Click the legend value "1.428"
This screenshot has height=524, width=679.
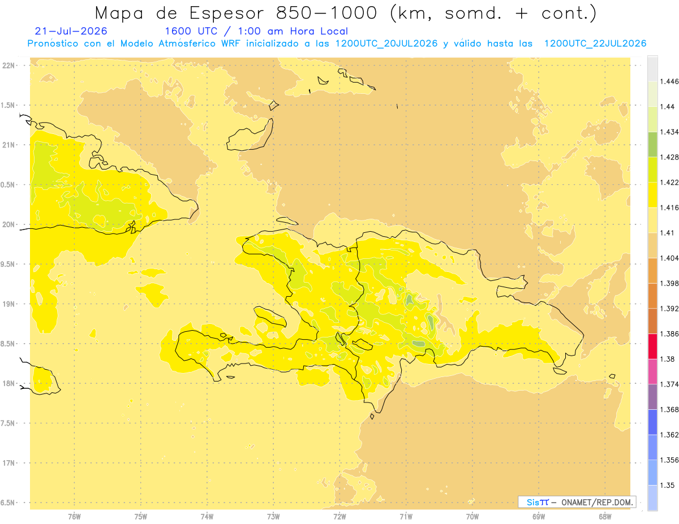669,157
